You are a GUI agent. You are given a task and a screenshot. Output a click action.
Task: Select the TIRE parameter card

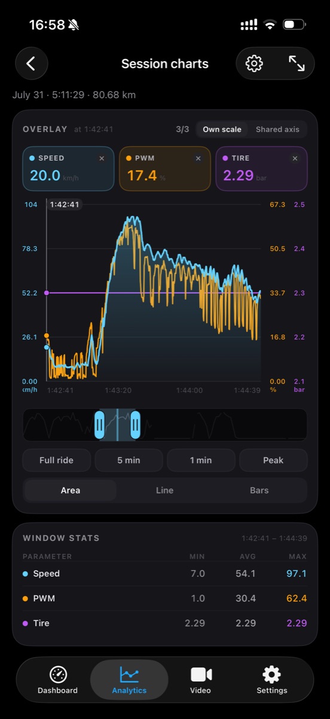pos(261,169)
